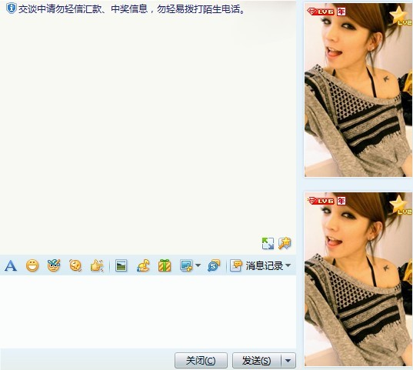Click the 关闭(C) button
Viewport: 413px width, 370px height.
click(201, 360)
